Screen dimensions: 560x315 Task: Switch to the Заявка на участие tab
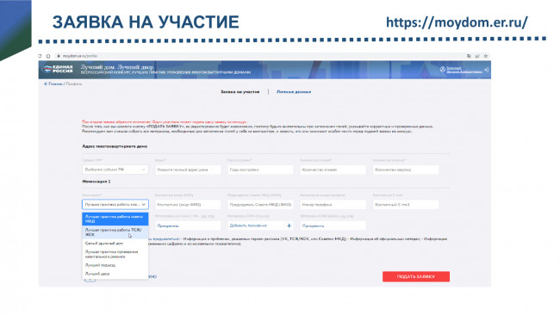[240, 92]
